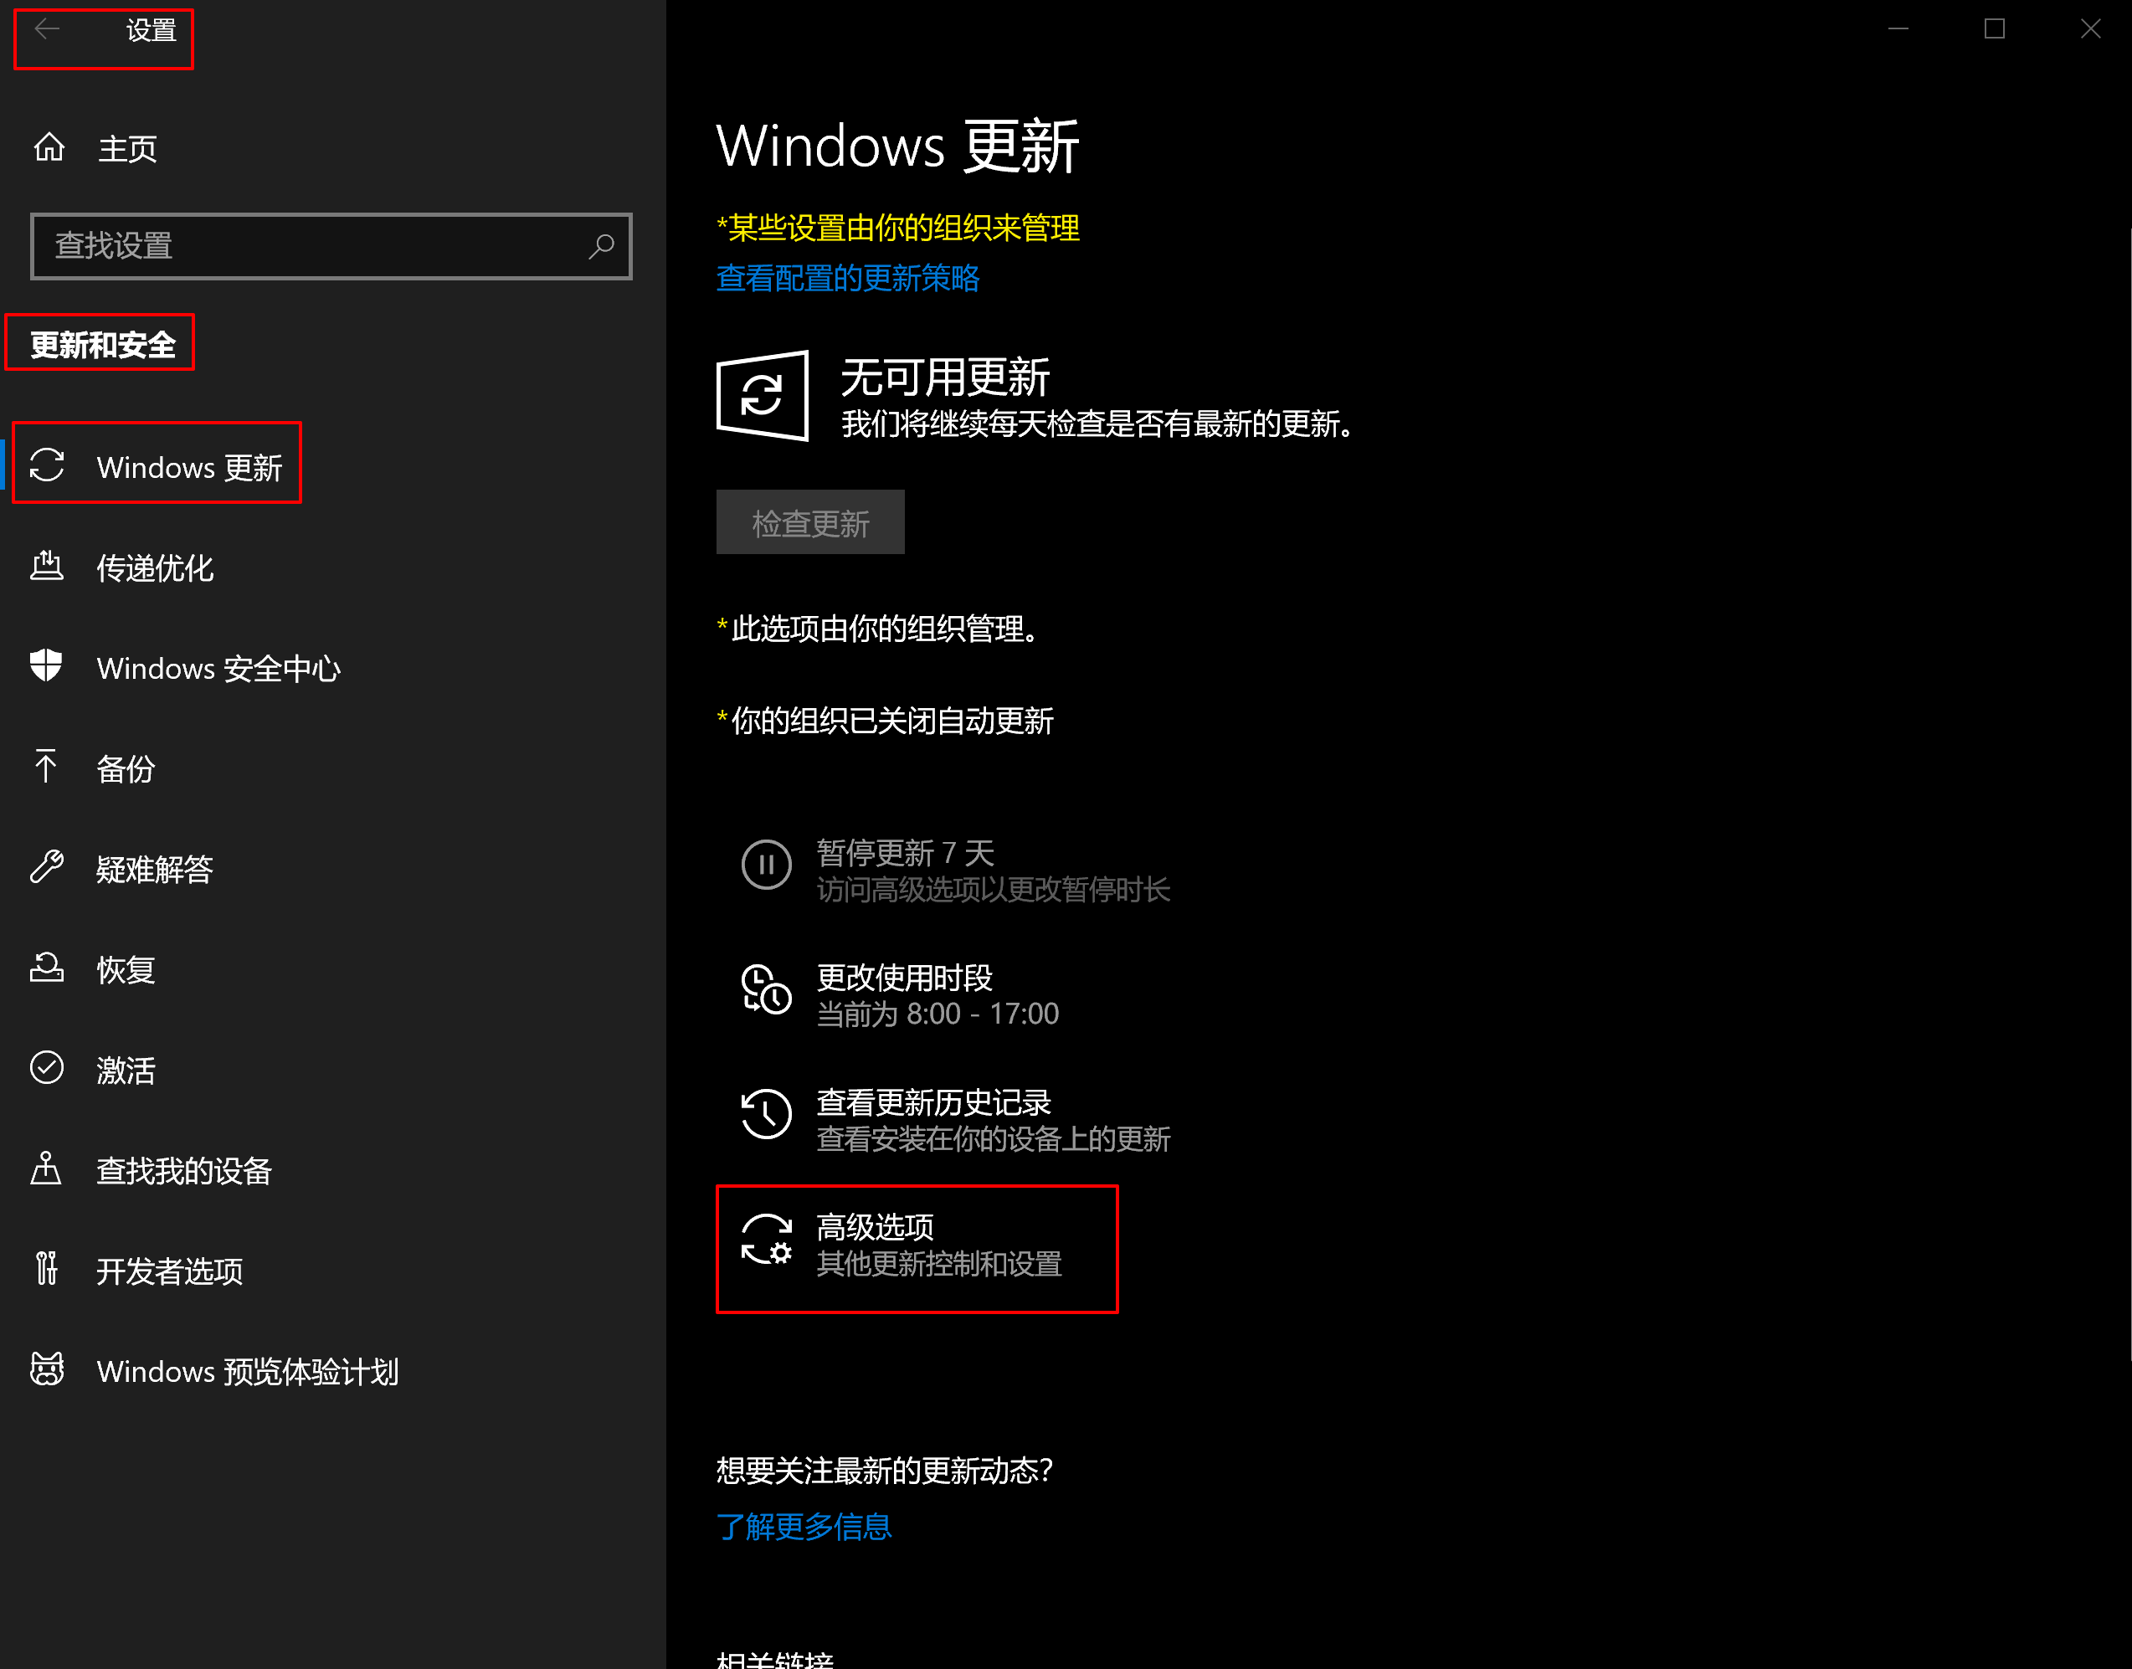The image size is (2132, 1669).
Task: Click the 更新和安全 section header
Action: pos(103,344)
